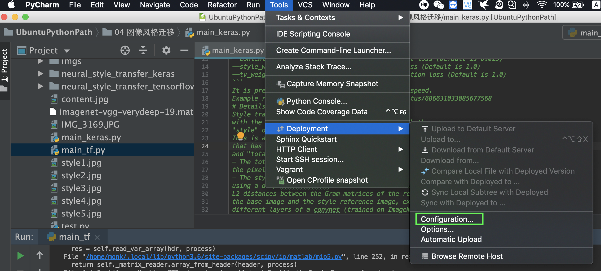Click the imagenet-vgg-verydeep-19.mat file icon
This screenshot has width=601, height=271.
coord(53,112)
